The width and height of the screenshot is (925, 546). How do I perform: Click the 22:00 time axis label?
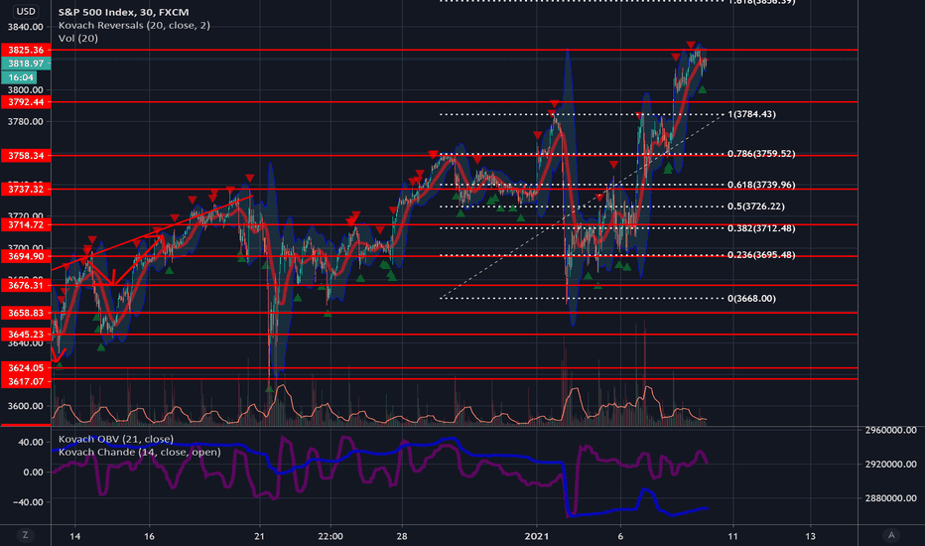[x=330, y=536]
